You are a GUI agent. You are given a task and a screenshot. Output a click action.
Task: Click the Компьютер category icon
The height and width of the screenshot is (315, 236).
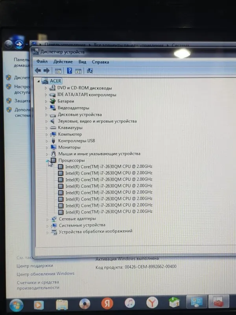(x=53, y=134)
